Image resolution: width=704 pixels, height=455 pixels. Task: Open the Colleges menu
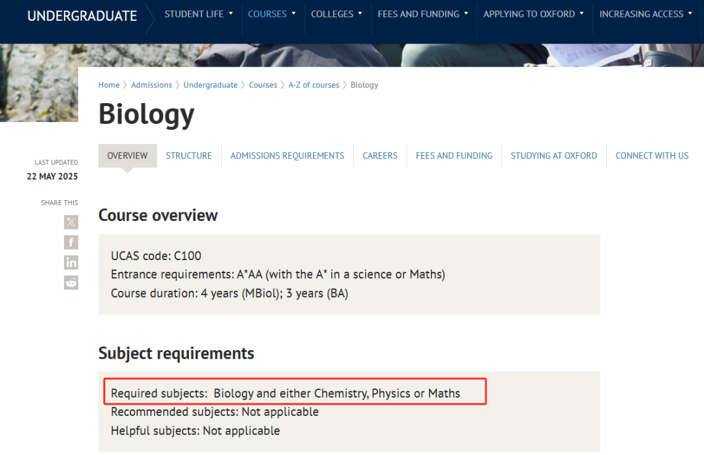pos(332,14)
